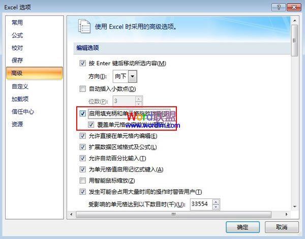Screen dimensions: 305x239
Task: Enable 用智能鼠标缩放 checkbox
Action: 83,181
